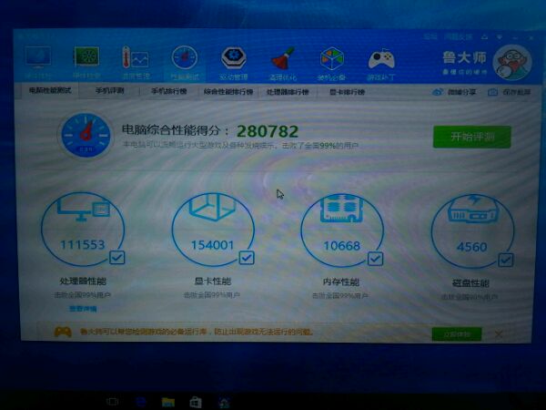The height and width of the screenshot is (410, 546).
Task: Click the blue gauge beside the total score
Action: 86,135
